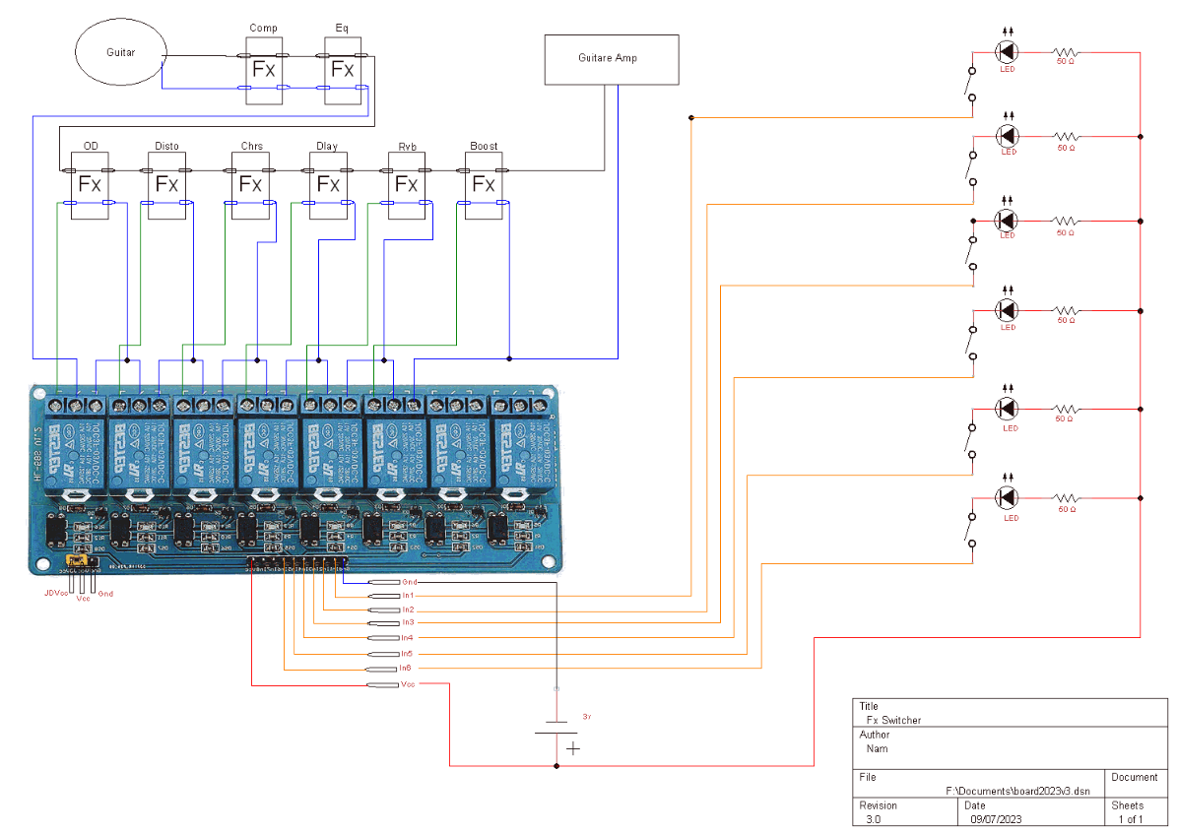
Task: Click the sheets value 1 of 1
Action: coord(1131,819)
